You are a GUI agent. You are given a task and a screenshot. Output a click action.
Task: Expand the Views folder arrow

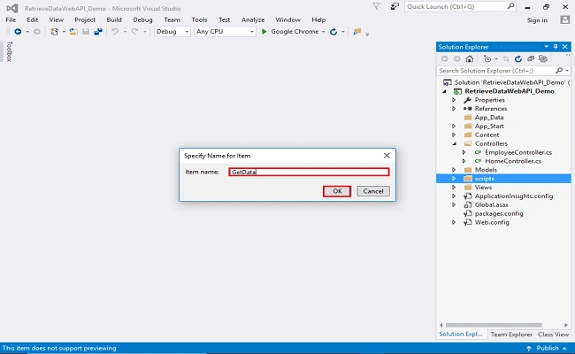pyautogui.click(x=454, y=188)
